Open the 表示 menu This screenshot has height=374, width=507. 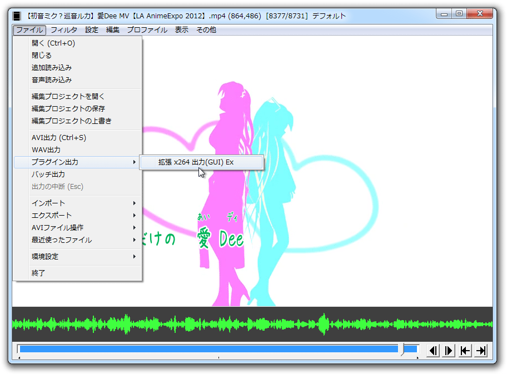tap(181, 30)
